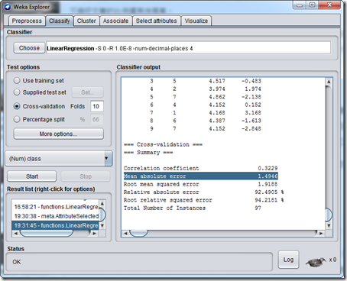
Task: Select the Use training set option
Action: pos(17,81)
